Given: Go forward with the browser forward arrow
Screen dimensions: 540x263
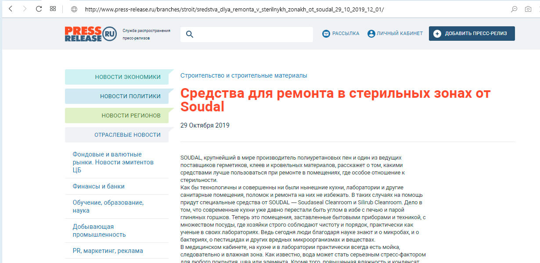Looking at the screenshot, I should (x=25, y=9).
